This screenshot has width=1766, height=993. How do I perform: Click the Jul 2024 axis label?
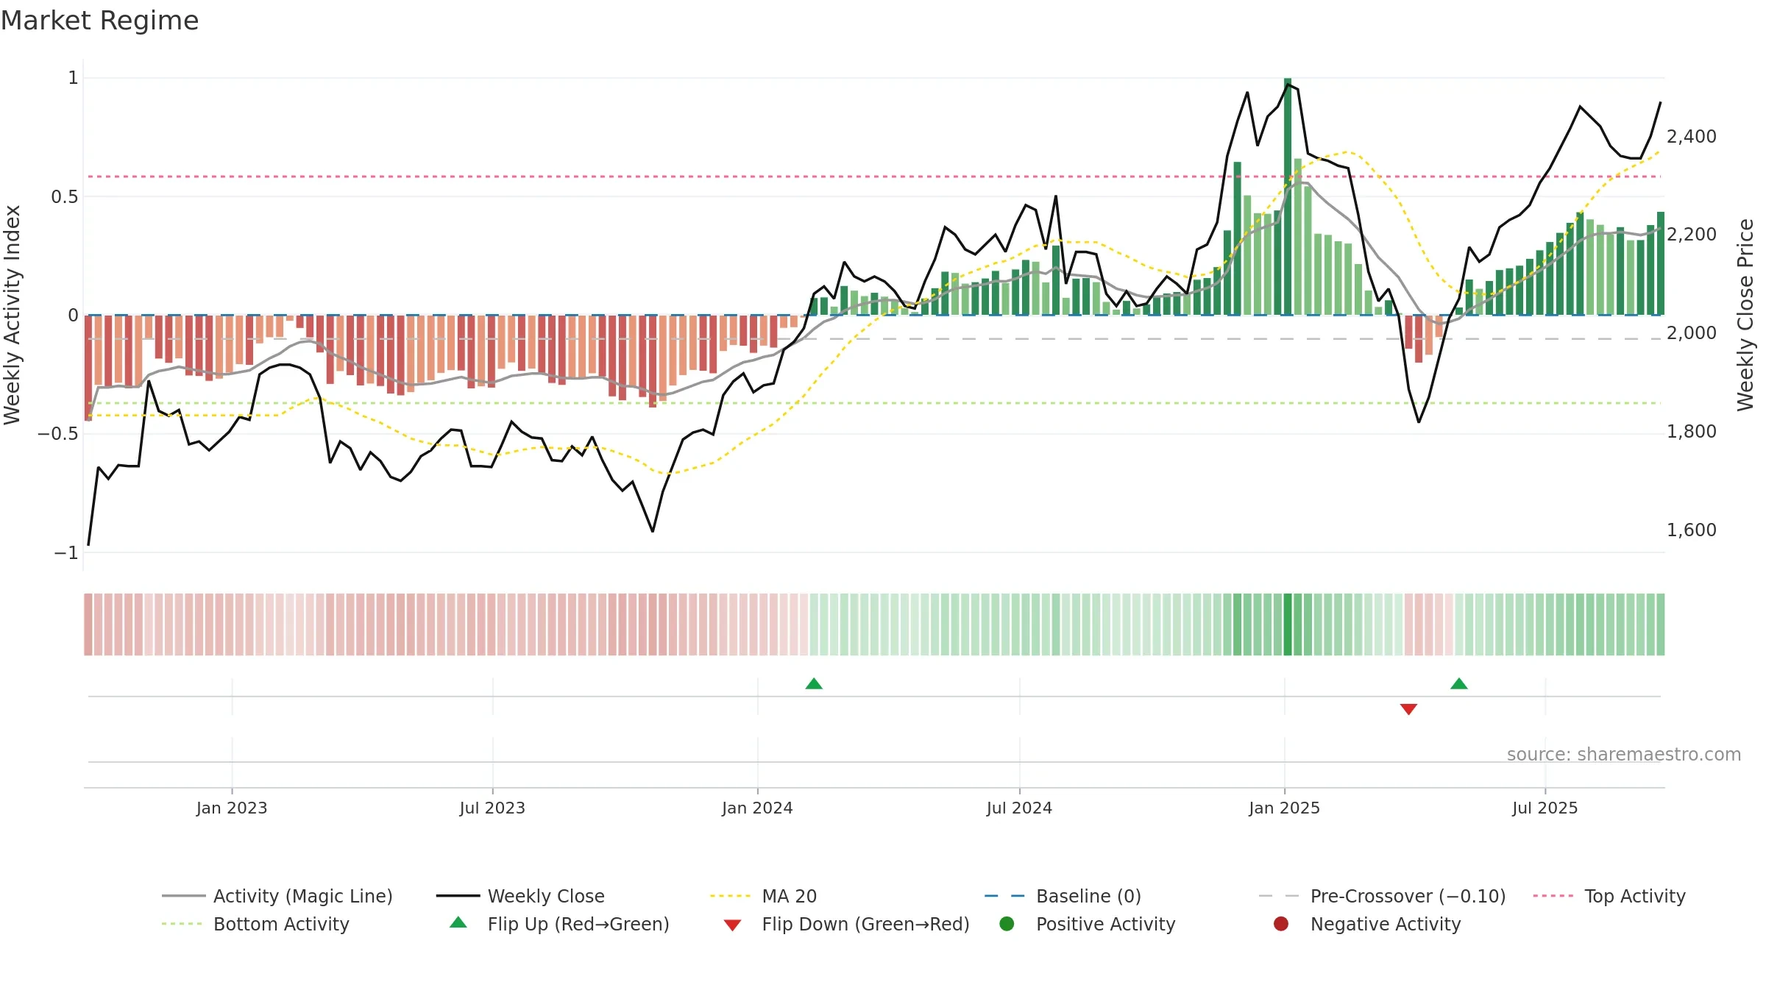[1019, 808]
